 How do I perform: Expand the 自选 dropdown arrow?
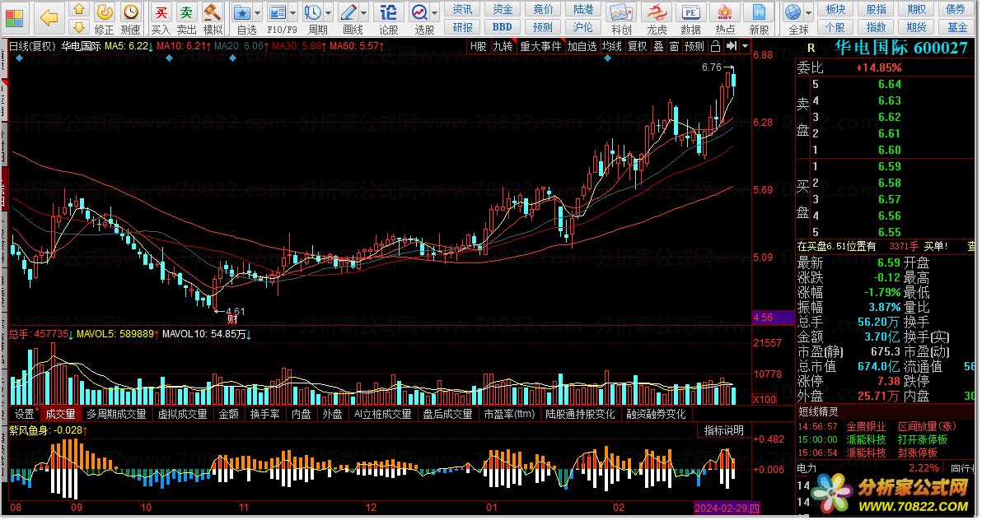[257, 13]
